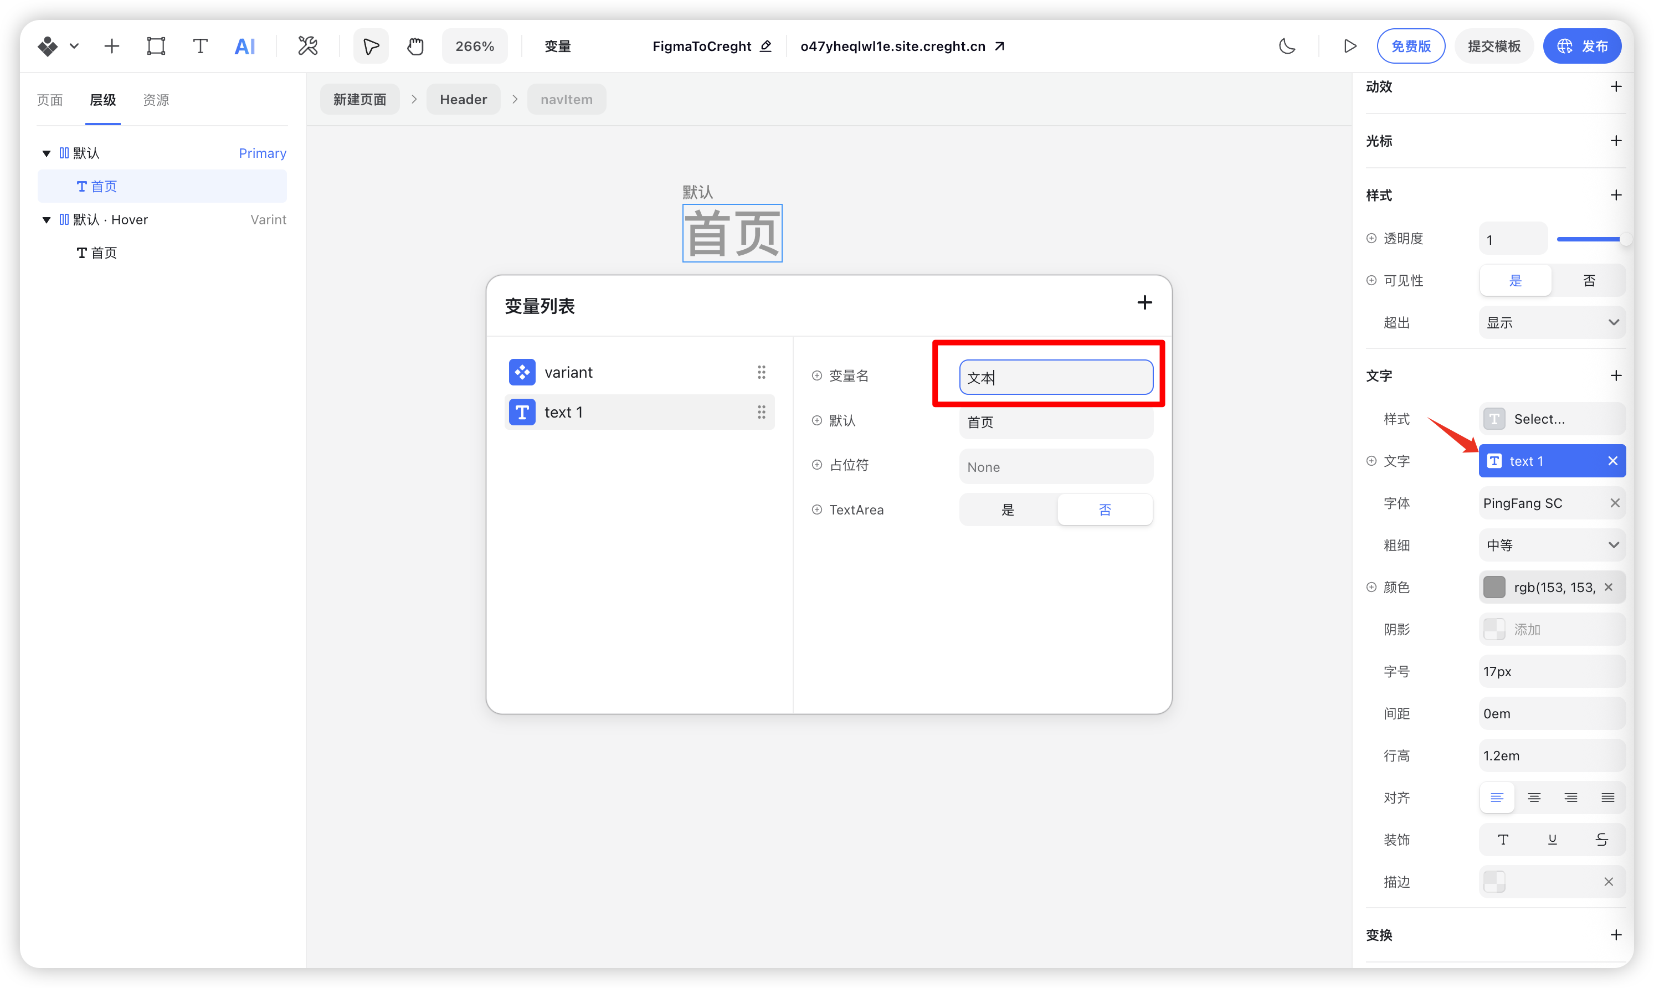Toggle dark mode moon icon

point(1287,46)
